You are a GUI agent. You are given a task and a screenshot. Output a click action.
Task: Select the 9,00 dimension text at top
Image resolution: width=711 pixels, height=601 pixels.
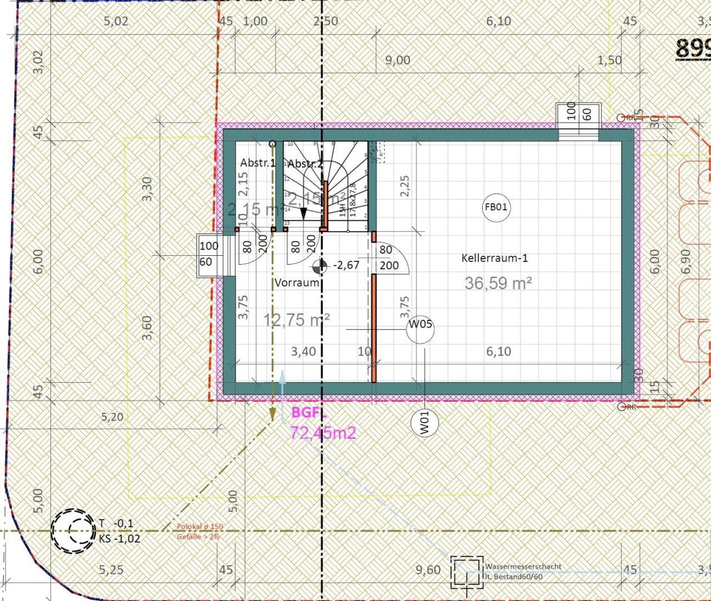(397, 60)
